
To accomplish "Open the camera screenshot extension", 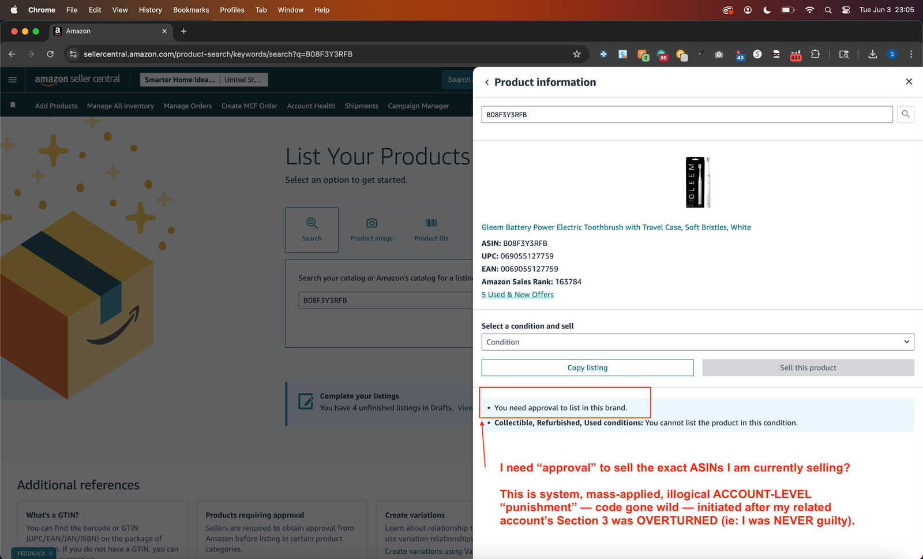I will (x=719, y=54).
